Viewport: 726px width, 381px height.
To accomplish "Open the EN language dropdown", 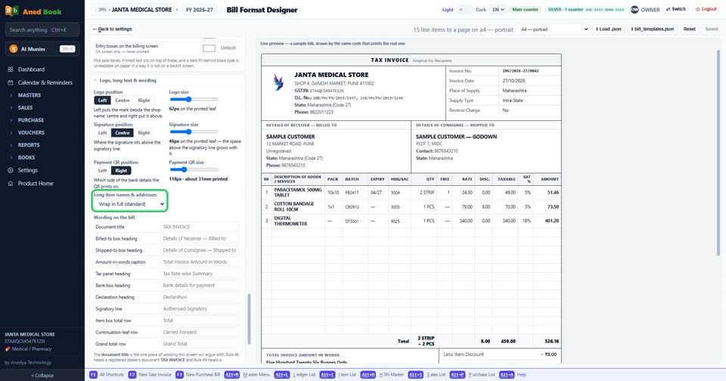I will coord(498,9).
